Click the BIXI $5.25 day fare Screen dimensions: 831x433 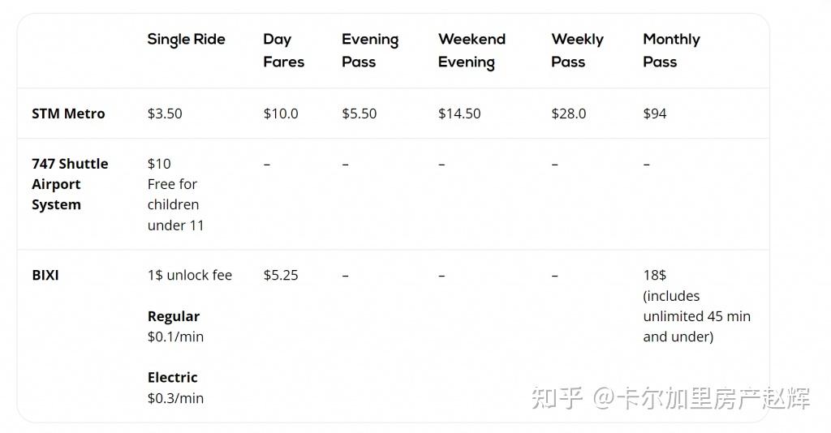coord(281,275)
